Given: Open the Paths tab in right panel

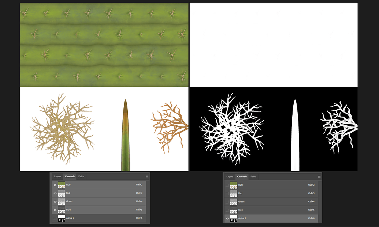Looking at the screenshot, I should [253, 177].
